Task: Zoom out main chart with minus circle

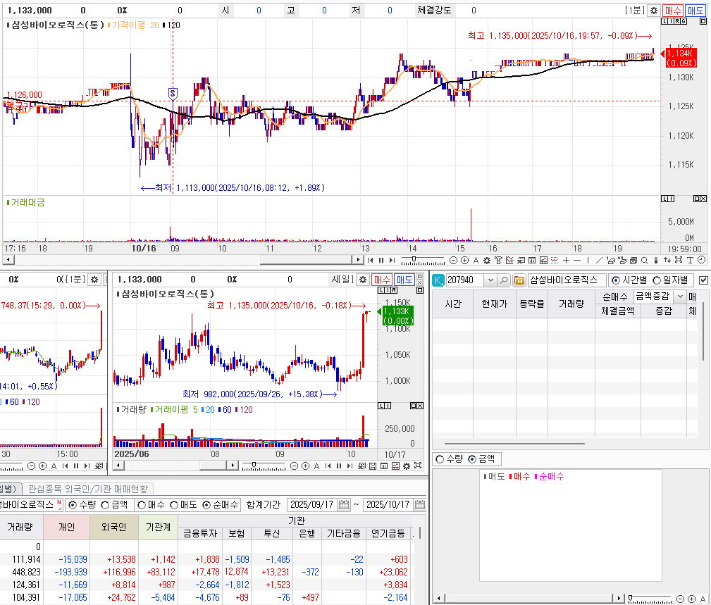Action: click(x=453, y=260)
